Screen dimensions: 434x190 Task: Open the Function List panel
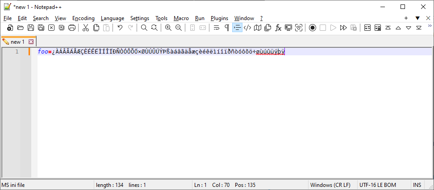click(x=278, y=28)
